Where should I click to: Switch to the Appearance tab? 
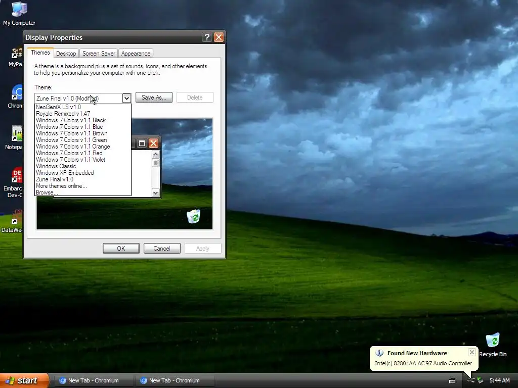136,54
